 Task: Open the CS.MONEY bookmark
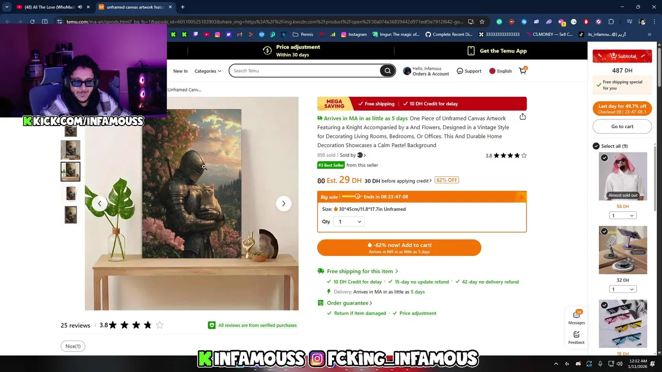pos(549,35)
